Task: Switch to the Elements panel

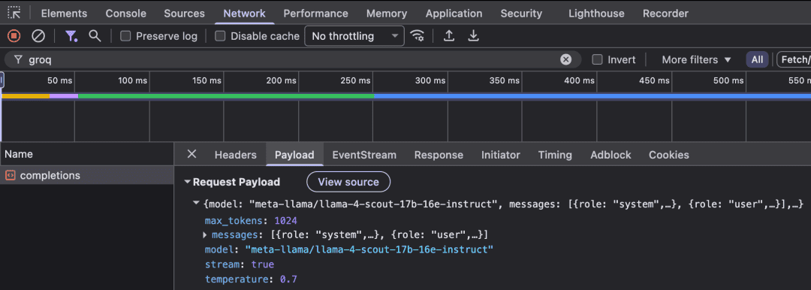Action: (x=64, y=14)
